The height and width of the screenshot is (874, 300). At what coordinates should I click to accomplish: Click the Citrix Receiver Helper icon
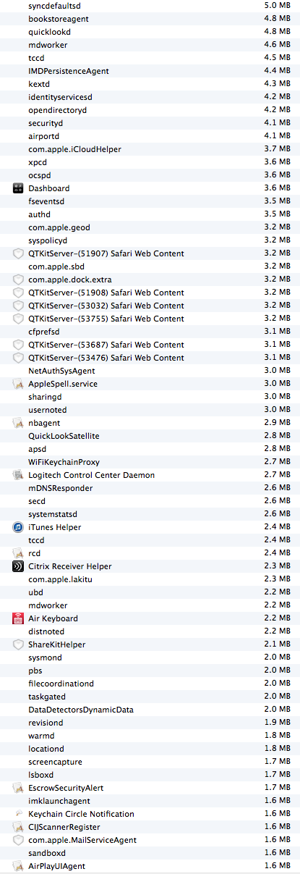[x=19, y=566]
